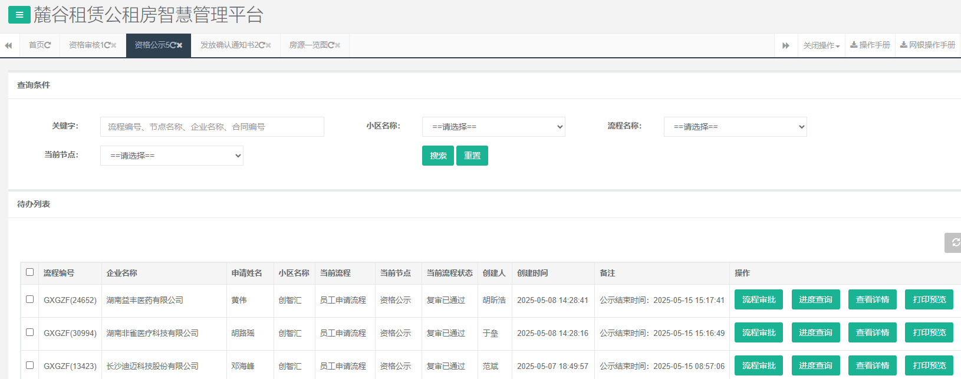Check the row for GXGZF(24652)
The image size is (961, 379).
click(x=30, y=299)
